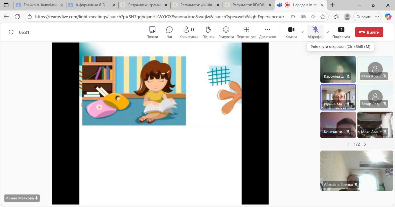Open the Чат (Chat) panel

(x=169, y=32)
